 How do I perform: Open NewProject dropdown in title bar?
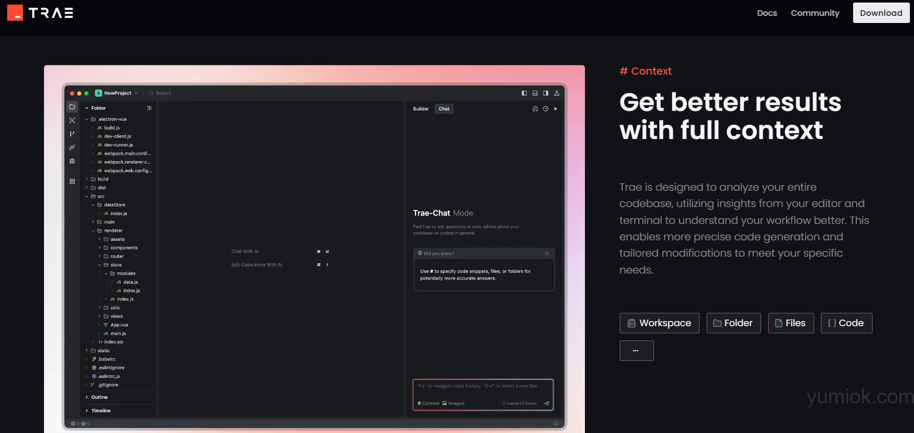pos(117,93)
